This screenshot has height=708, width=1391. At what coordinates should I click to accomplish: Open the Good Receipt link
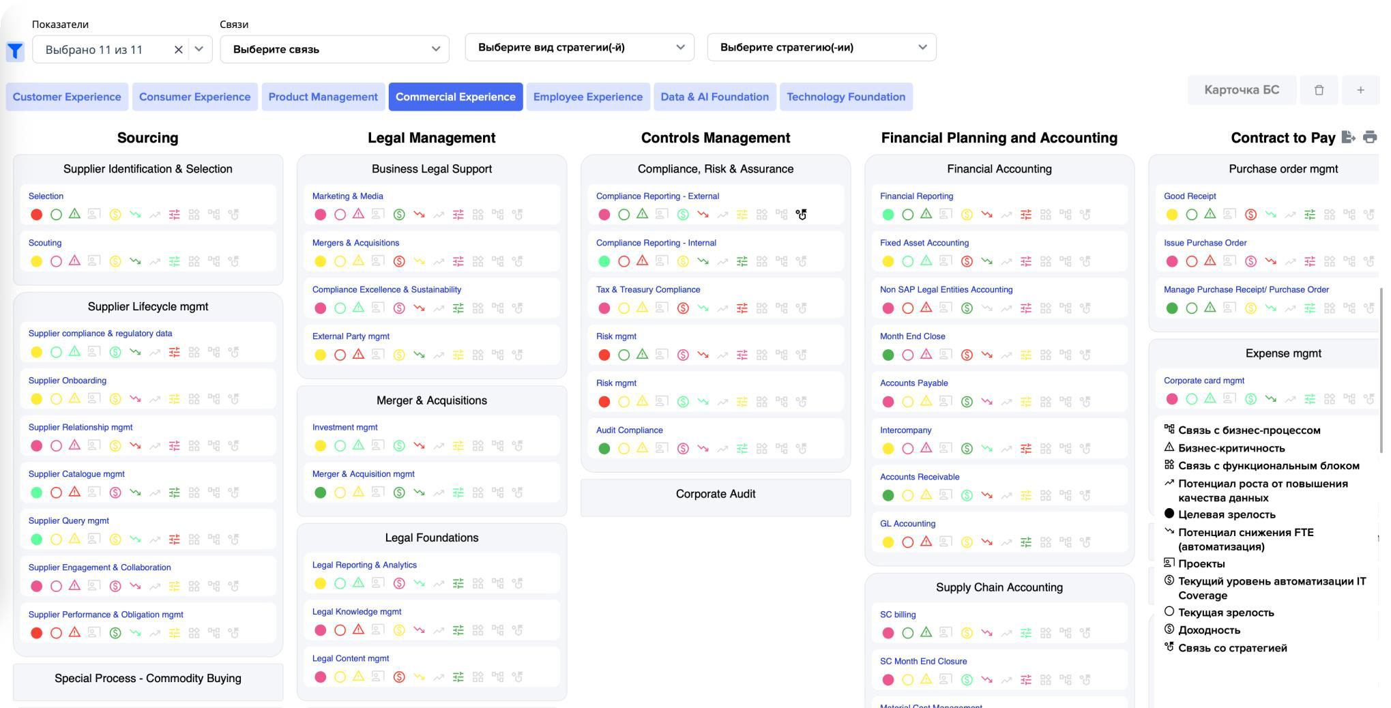[x=1190, y=196]
